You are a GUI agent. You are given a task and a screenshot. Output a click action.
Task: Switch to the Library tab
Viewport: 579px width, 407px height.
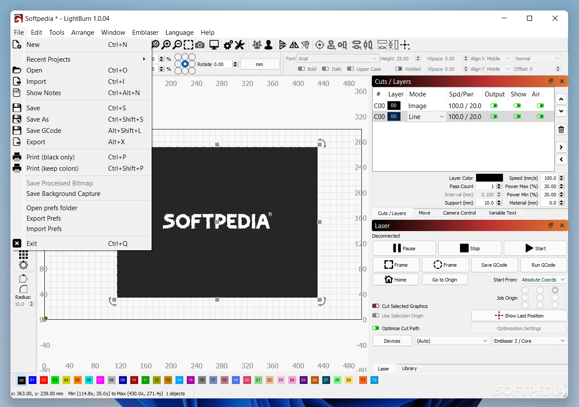click(x=409, y=368)
